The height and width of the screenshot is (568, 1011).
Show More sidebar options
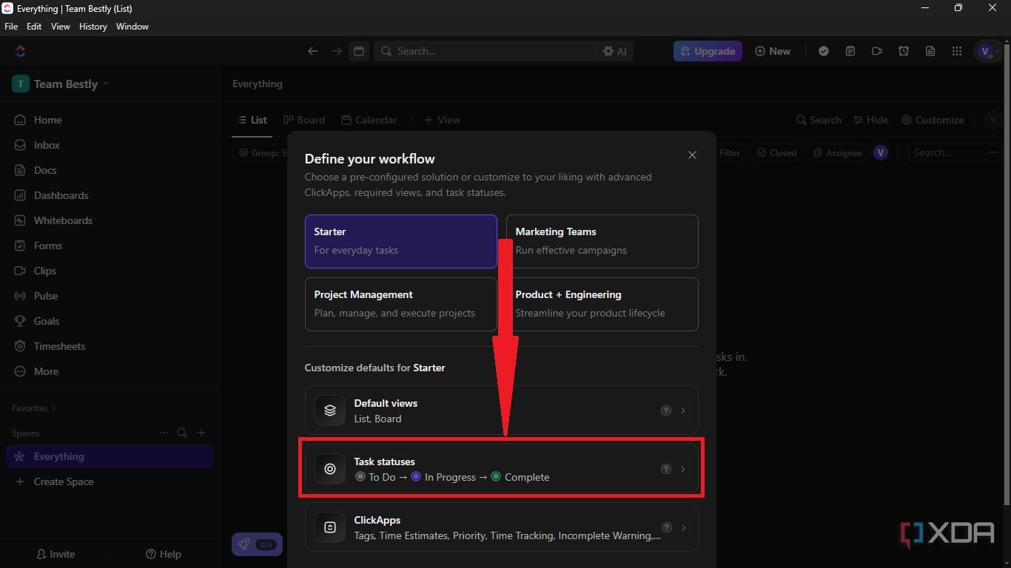36,371
